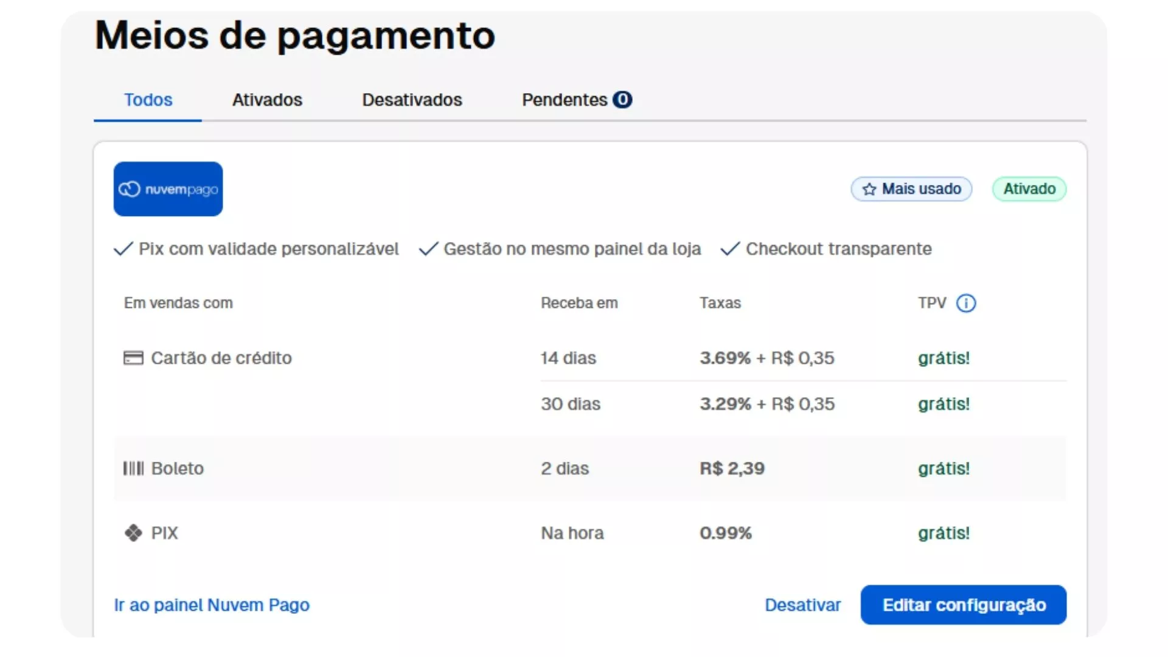Select the Pendentes tab

pyautogui.click(x=565, y=100)
